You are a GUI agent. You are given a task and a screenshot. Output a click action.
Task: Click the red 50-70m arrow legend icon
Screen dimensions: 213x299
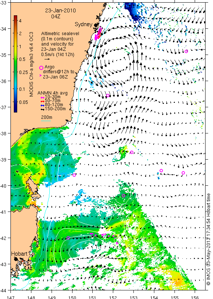click(43, 101)
